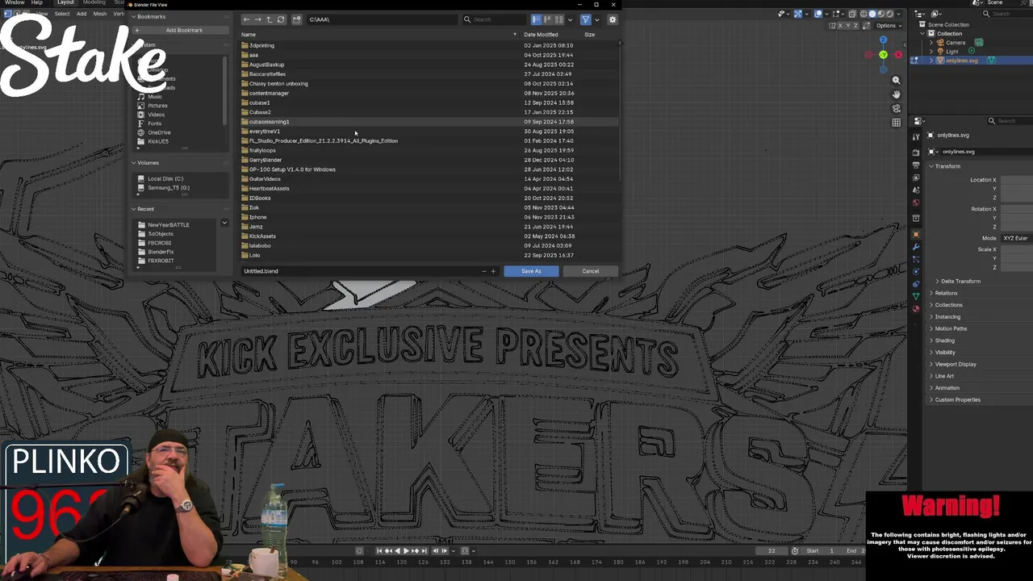This screenshot has width=1033, height=581.
Task: Create new folder in file browser
Action: pos(296,19)
